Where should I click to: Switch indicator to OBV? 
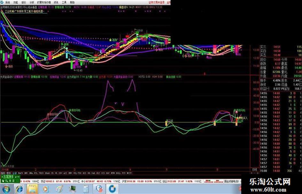click(61, 173)
